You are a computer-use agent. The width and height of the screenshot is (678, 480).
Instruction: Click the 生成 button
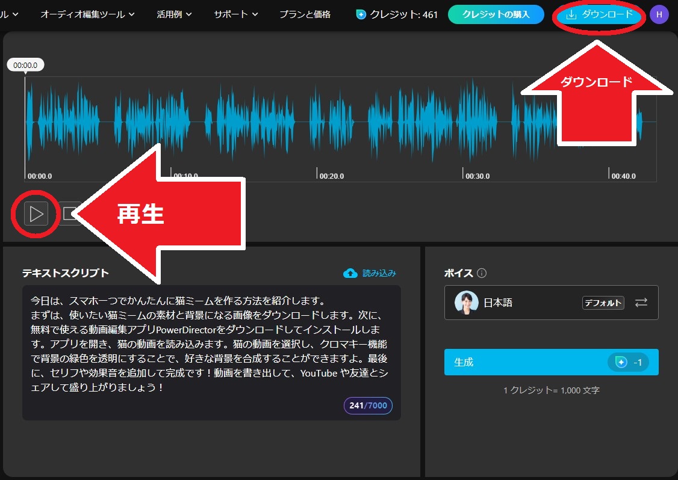(552, 362)
